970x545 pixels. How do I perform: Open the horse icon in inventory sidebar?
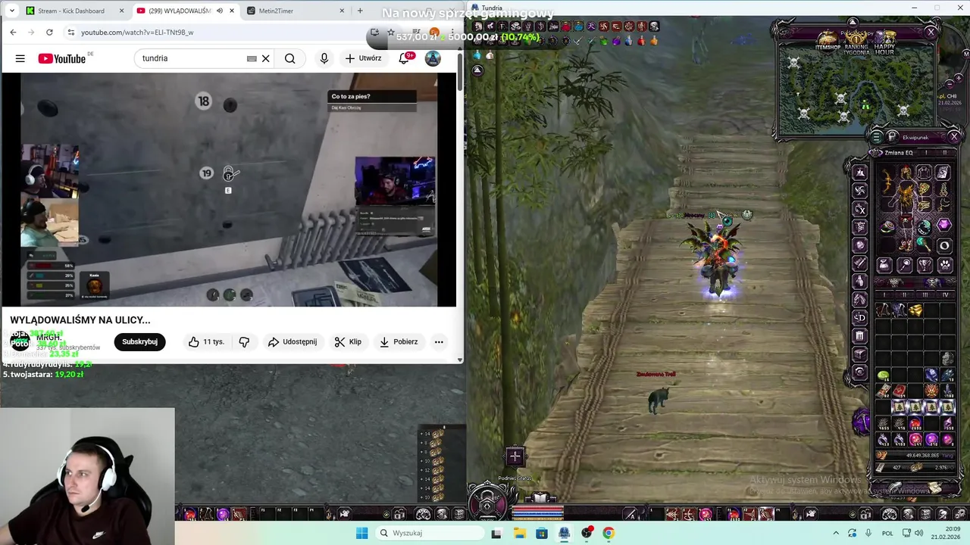(860, 299)
